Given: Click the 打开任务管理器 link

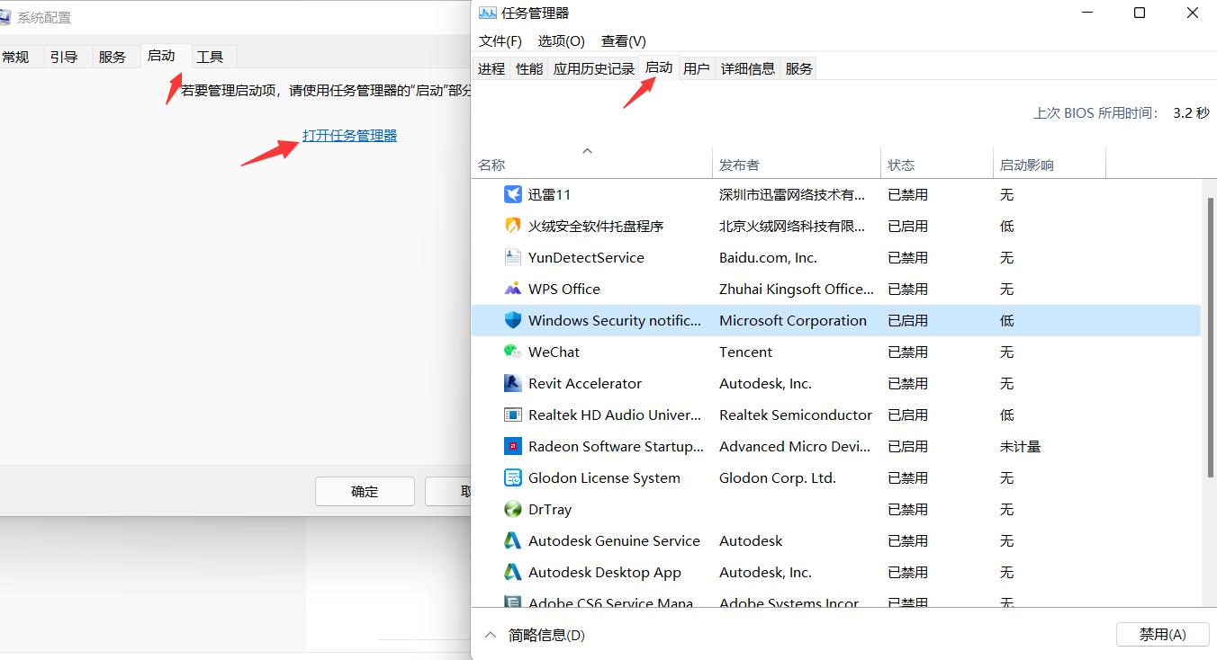Looking at the screenshot, I should [x=350, y=135].
